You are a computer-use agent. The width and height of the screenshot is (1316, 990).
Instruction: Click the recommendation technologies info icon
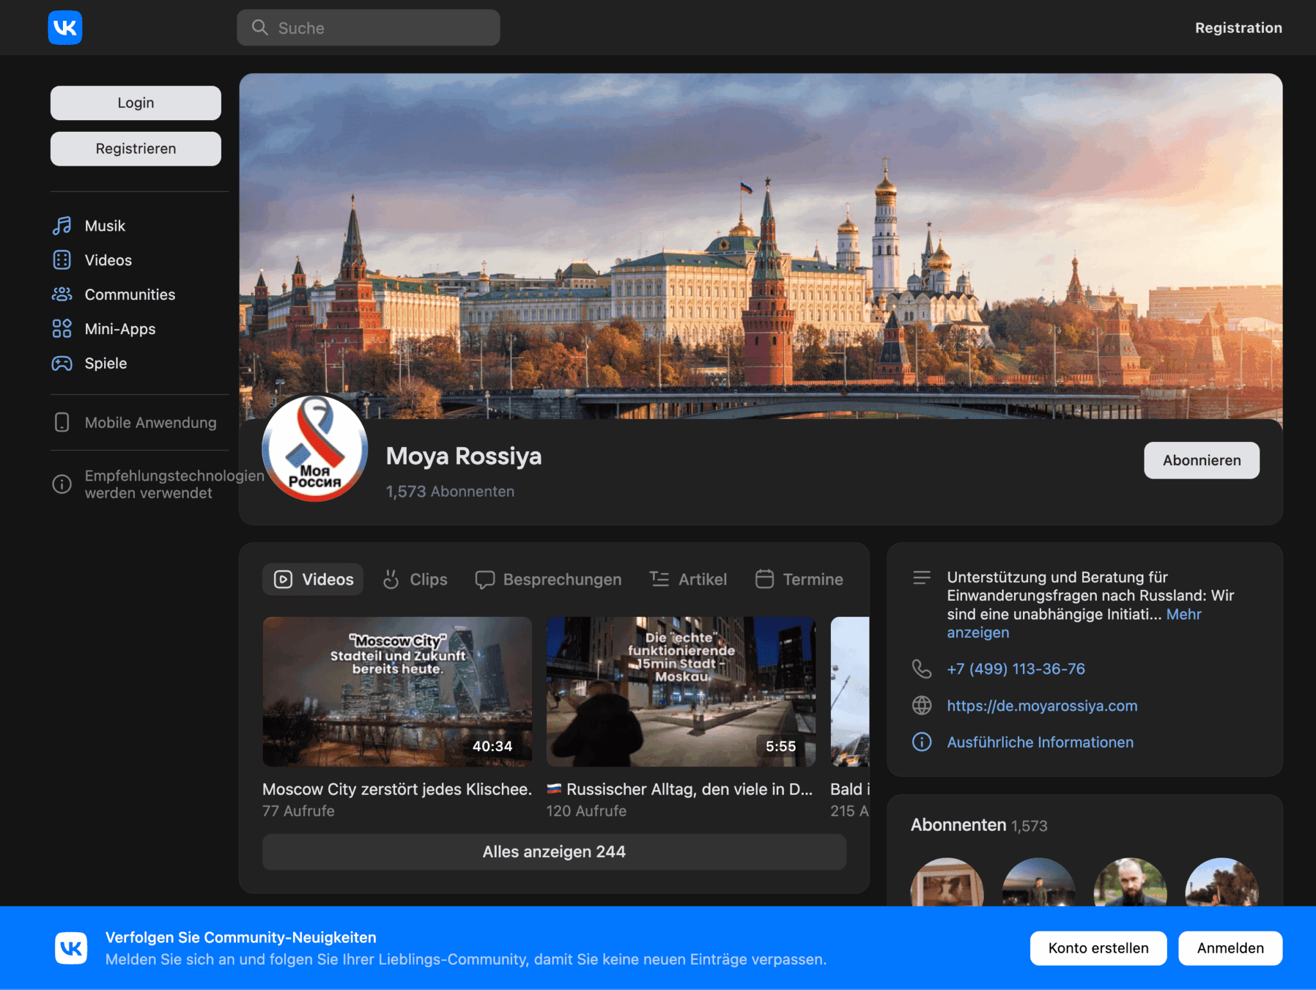pos(62,484)
